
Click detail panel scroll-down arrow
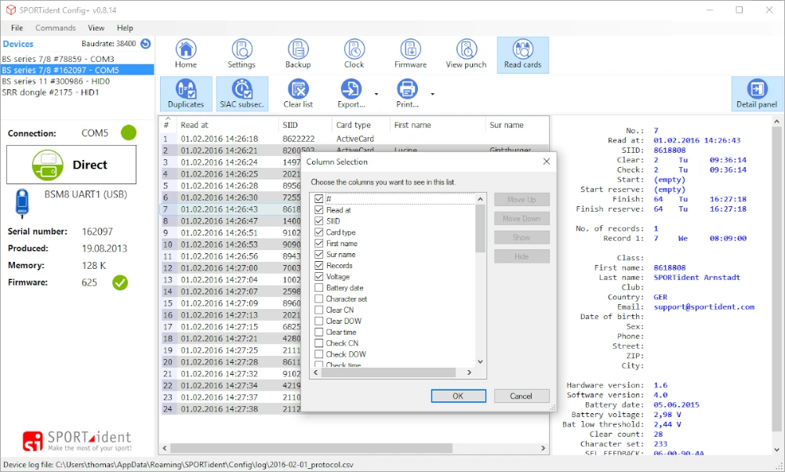pos(777,449)
